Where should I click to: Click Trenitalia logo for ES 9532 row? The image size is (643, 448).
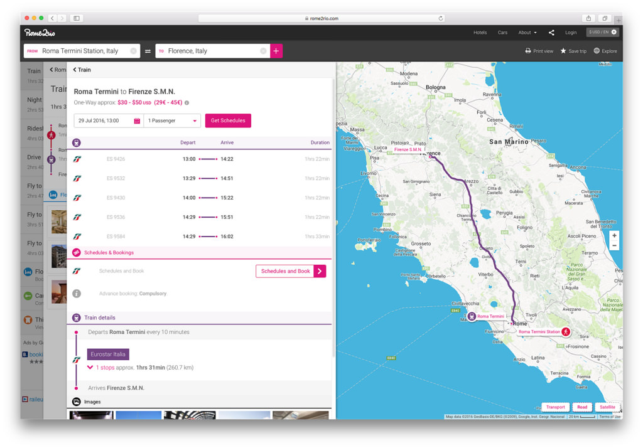77,178
